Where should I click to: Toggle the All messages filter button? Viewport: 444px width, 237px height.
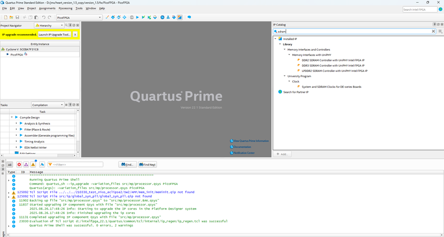[x=10, y=165]
